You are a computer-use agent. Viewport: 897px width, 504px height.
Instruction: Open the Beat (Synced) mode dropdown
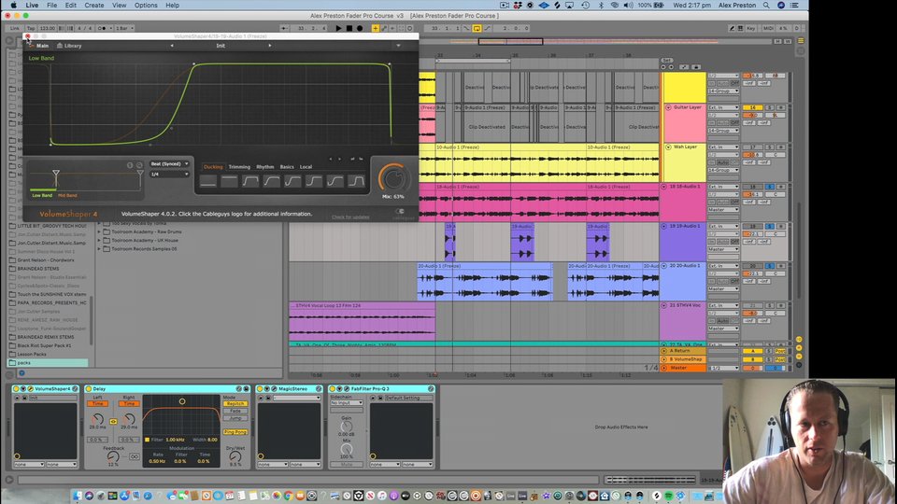tap(169, 164)
